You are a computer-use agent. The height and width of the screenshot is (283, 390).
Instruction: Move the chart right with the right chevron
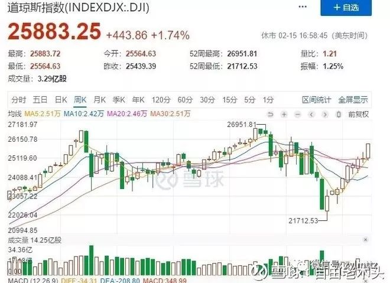[x=325, y=115]
